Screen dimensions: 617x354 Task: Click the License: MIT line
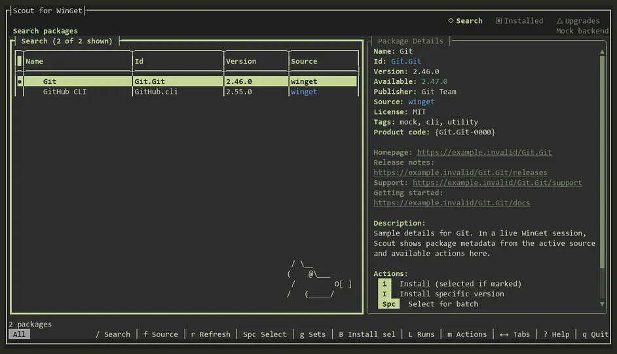400,112
